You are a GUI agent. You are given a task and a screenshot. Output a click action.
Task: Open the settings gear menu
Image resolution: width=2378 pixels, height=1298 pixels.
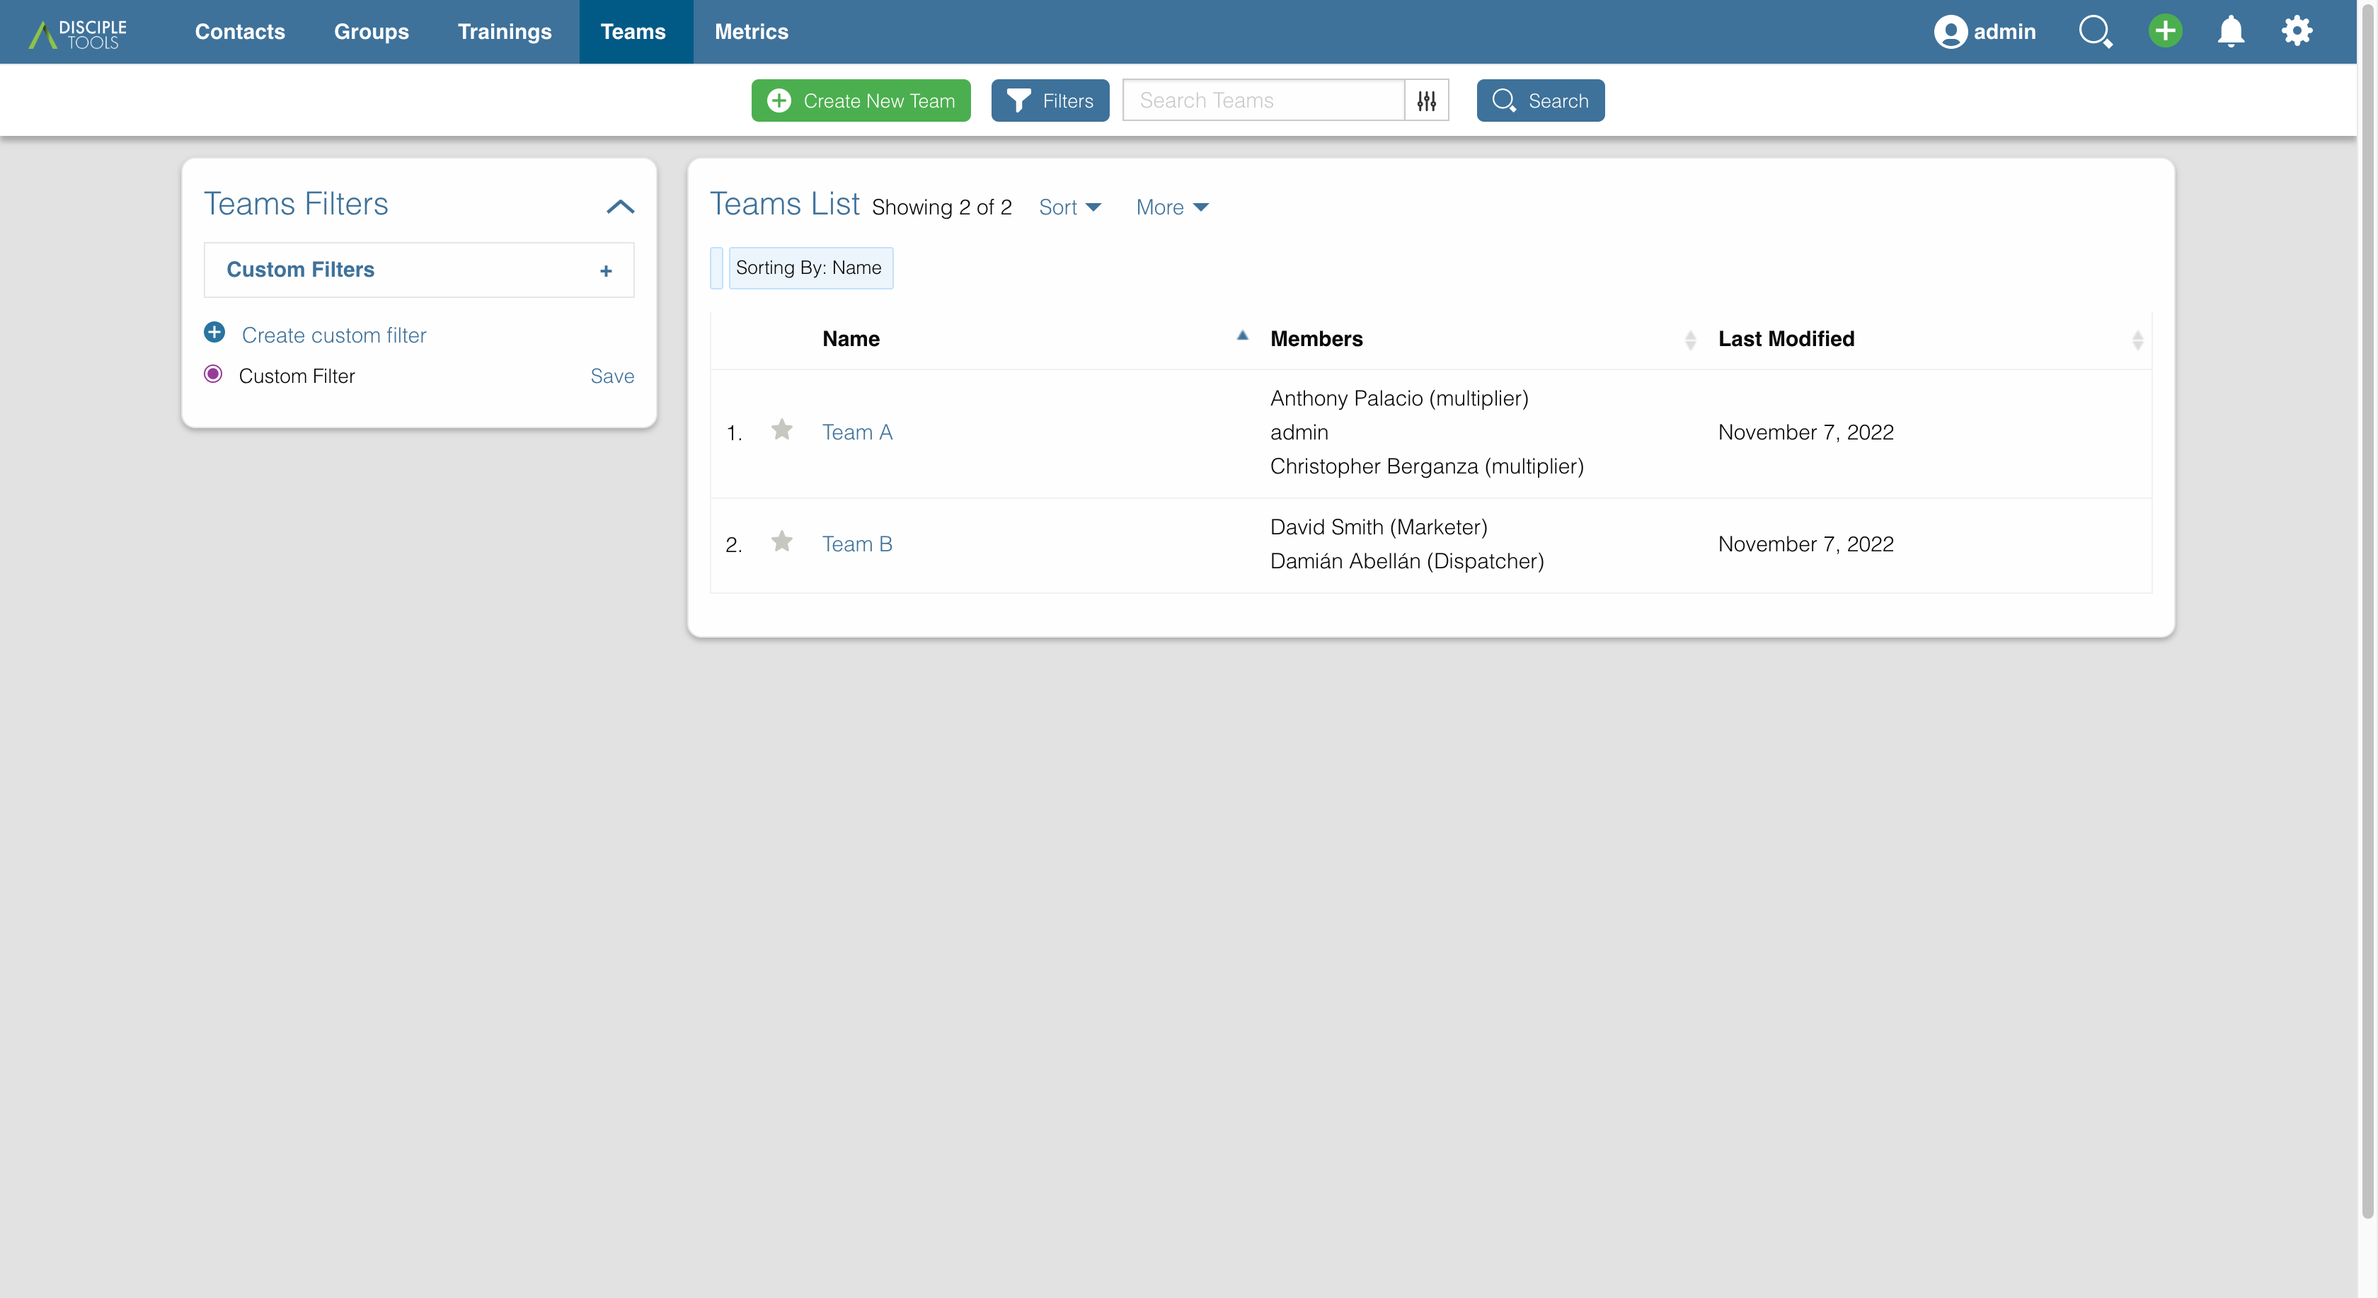[x=2297, y=31]
